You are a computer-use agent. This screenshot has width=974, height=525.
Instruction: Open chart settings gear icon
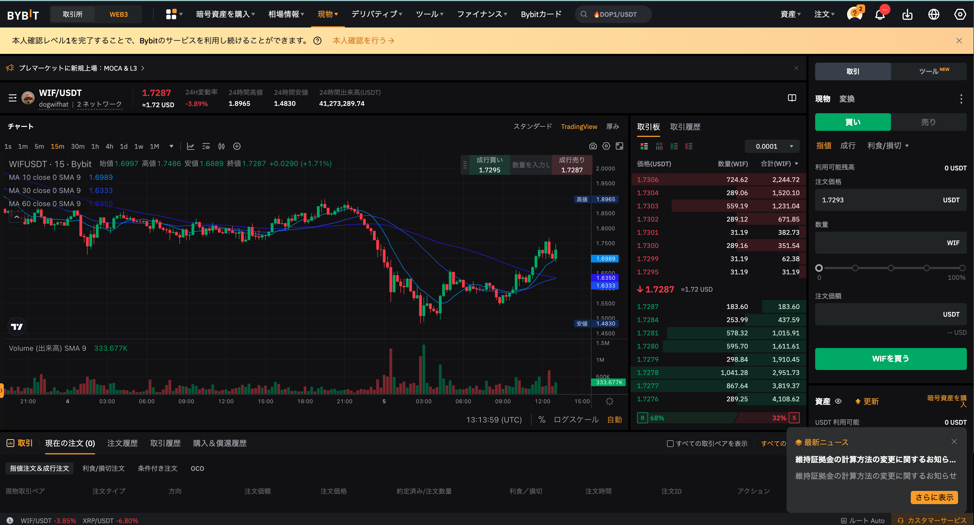tap(606, 146)
